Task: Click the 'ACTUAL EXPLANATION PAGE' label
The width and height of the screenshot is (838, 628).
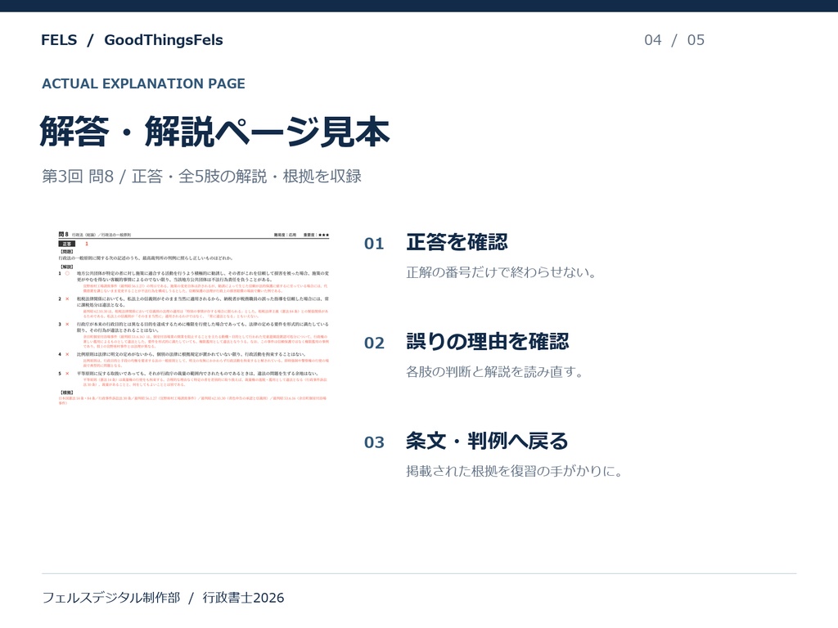Action: pyautogui.click(x=143, y=84)
